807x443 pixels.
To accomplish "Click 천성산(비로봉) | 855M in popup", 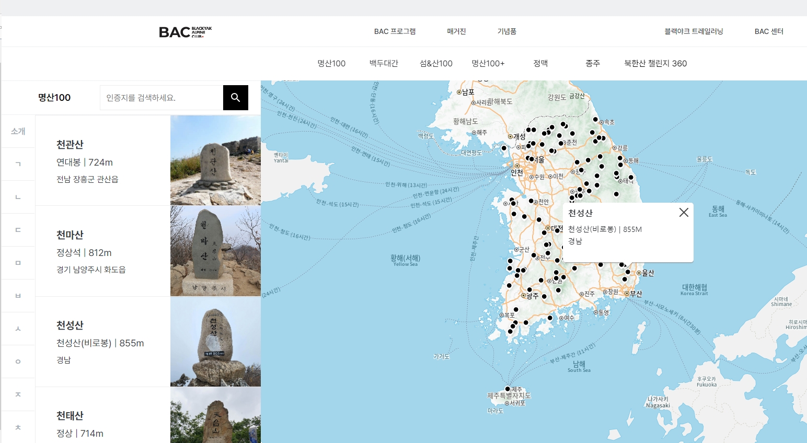I will [x=605, y=229].
